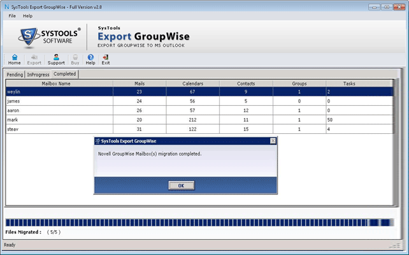Open the File menu

12,16
